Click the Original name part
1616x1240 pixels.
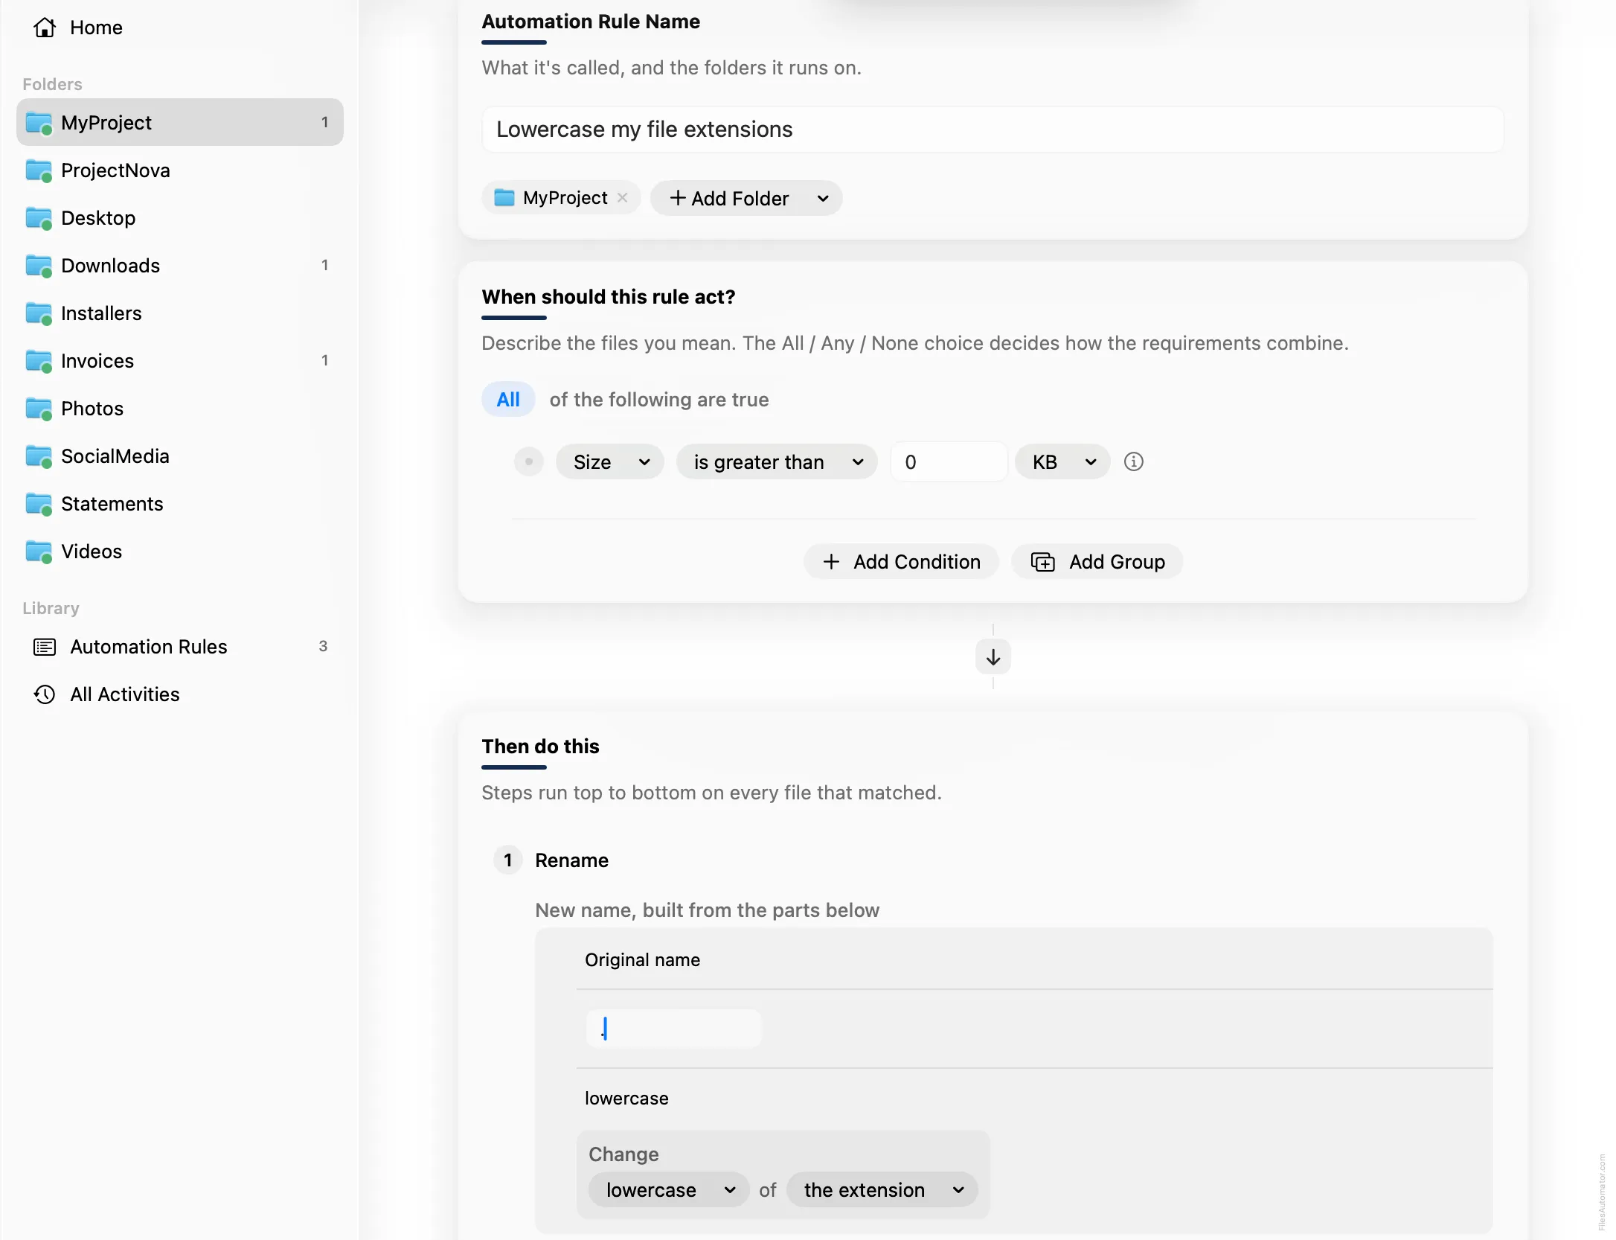point(642,960)
